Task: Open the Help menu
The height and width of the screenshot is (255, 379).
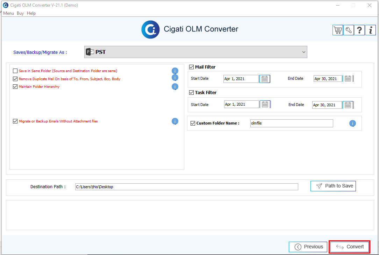Action: [31, 13]
